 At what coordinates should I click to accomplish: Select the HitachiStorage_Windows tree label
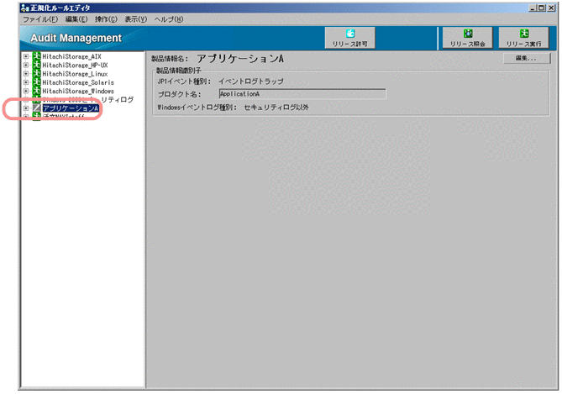coord(78,91)
